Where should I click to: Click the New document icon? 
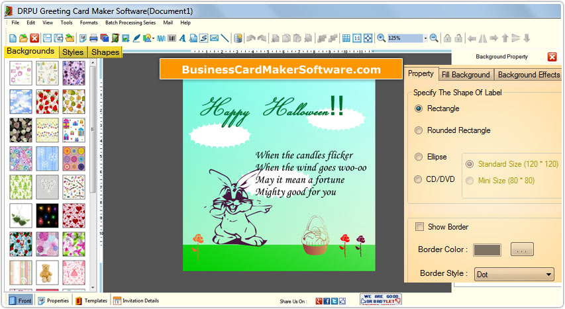[x=13, y=38]
